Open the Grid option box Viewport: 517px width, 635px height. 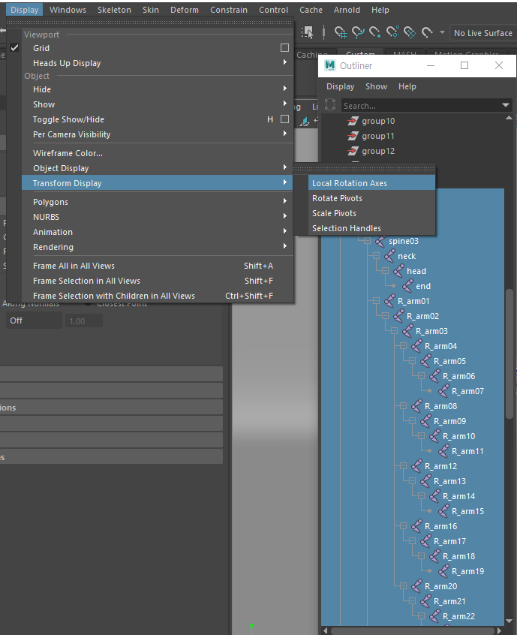tap(284, 48)
